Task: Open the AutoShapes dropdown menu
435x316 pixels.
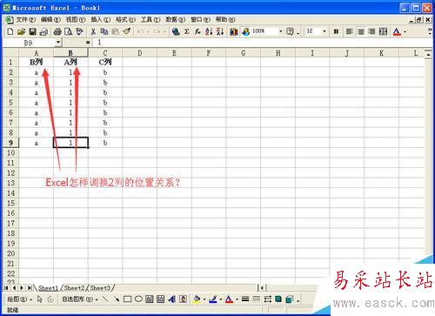Action: (x=80, y=299)
